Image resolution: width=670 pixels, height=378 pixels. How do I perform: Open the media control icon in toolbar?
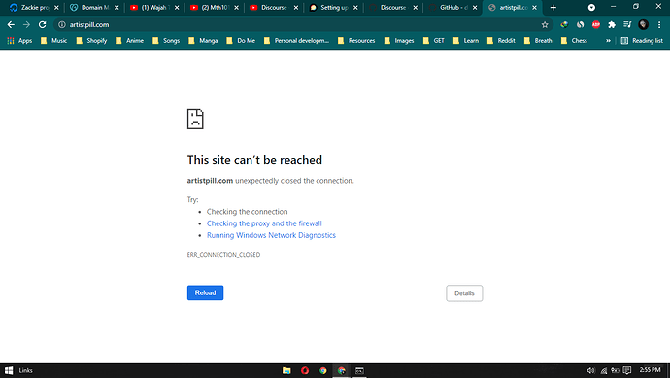(x=627, y=25)
